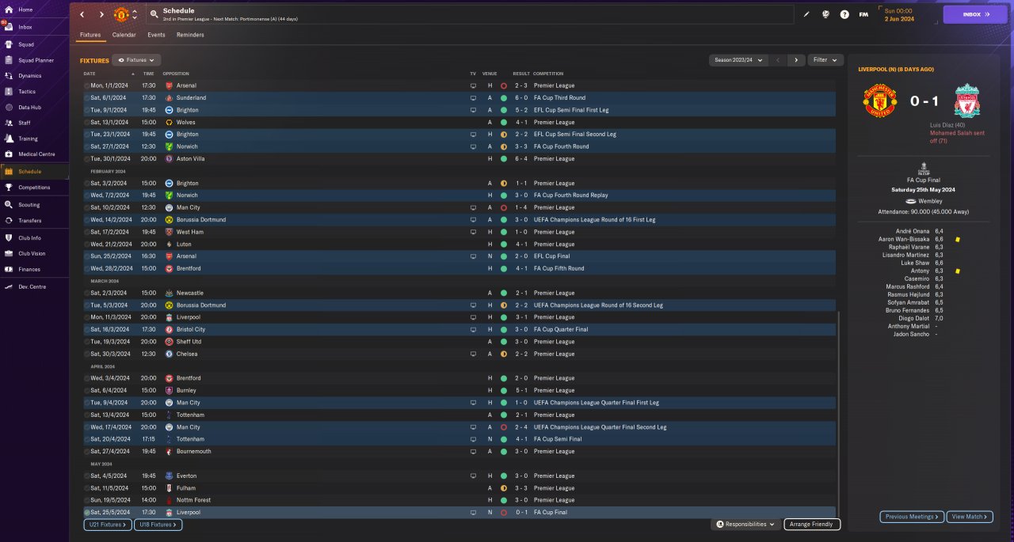1014x542 pixels.
Task: Open the Filter dropdown
Action: click(825, 60)
